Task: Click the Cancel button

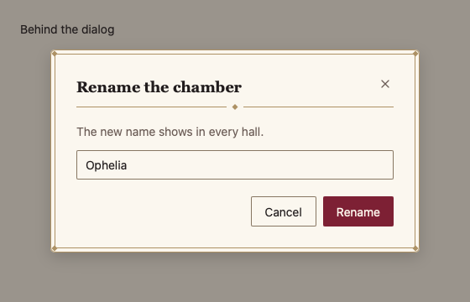Action: coord(284,211)
